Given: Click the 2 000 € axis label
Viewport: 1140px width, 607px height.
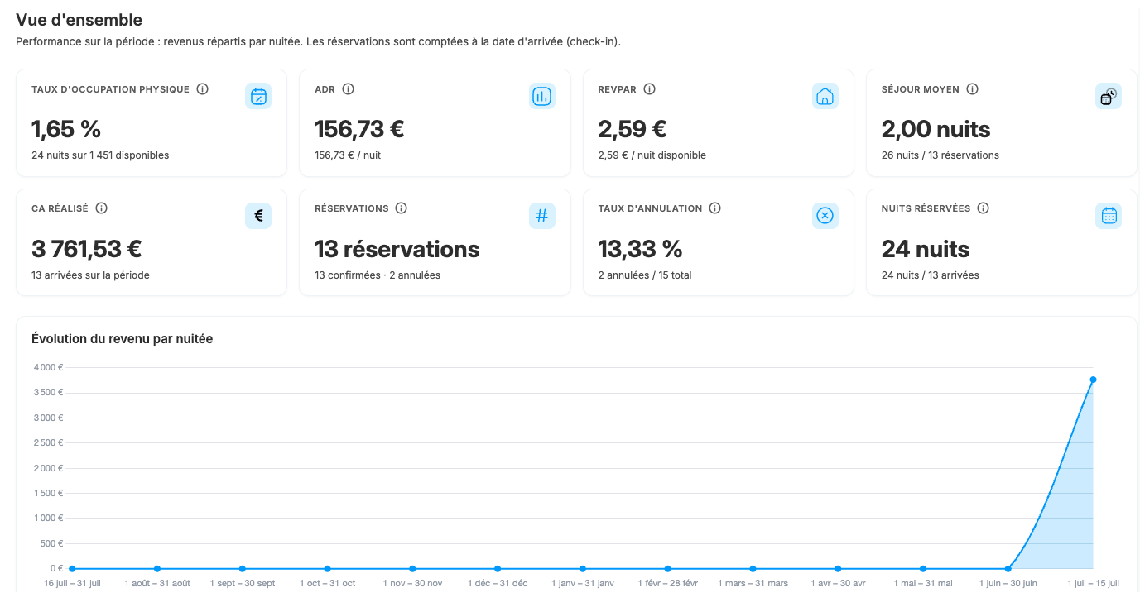Looking at the screenshot, I should [x=48, y=468].
